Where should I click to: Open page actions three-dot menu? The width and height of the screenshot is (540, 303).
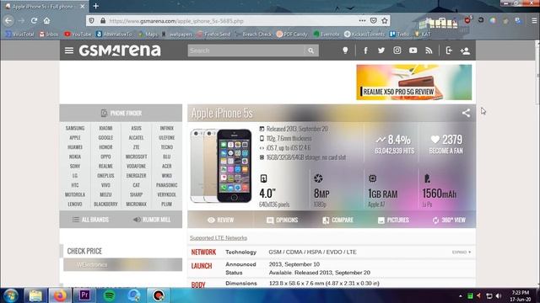(x=362, y=21)
